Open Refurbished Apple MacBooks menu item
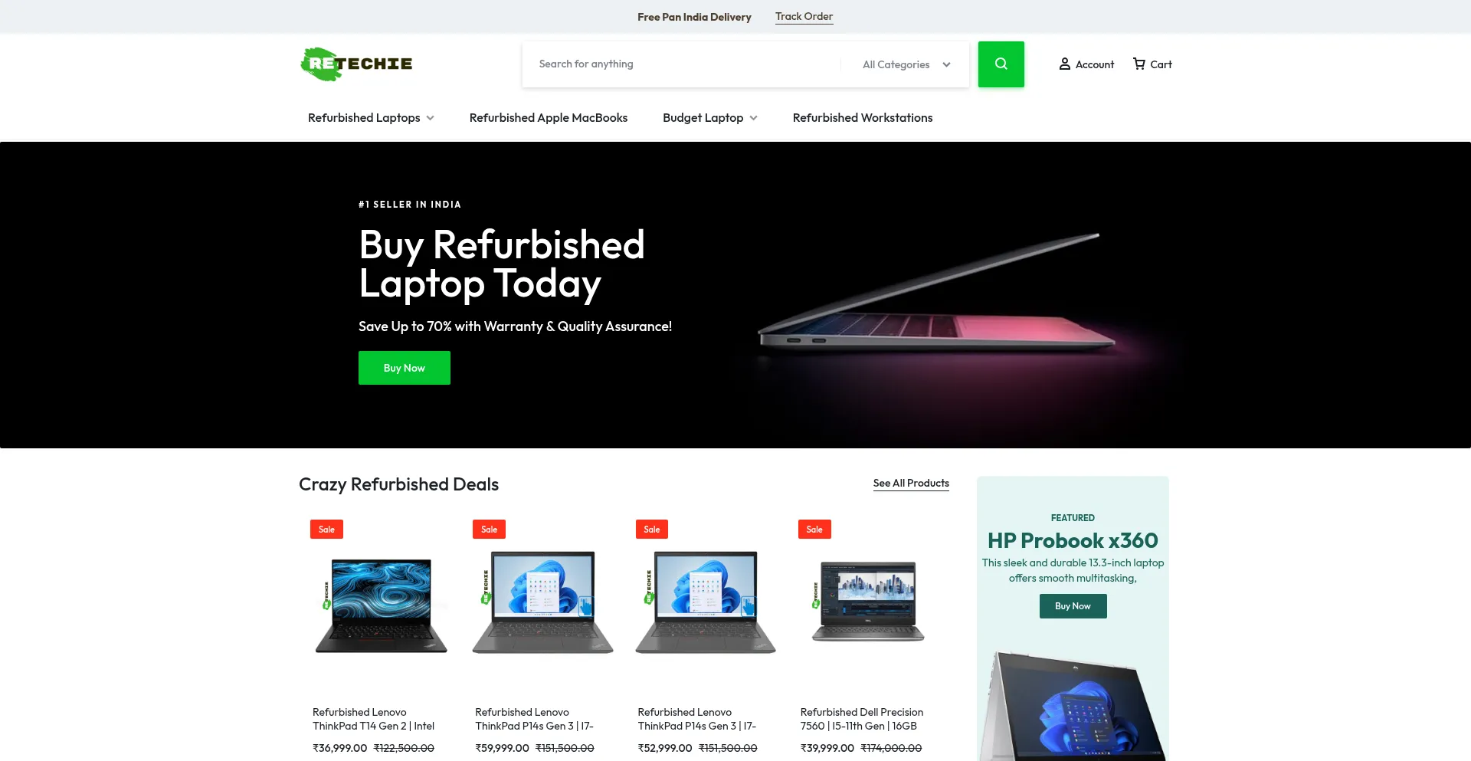The image size is (1471, 761). point(549,118)
